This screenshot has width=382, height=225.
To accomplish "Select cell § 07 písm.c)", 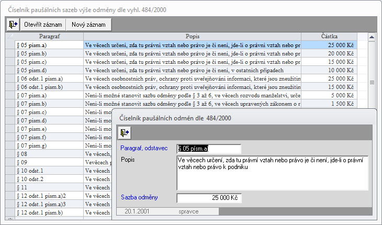I will pos(49,112).
